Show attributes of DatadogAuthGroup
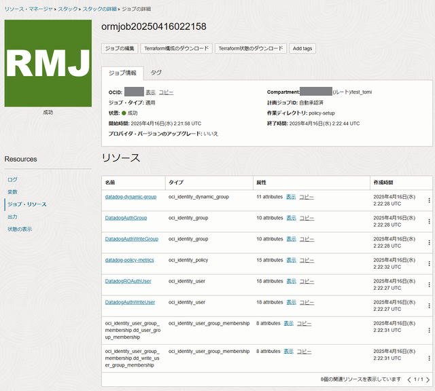This screenshot has width=435, height=391. tap(292, 218)
